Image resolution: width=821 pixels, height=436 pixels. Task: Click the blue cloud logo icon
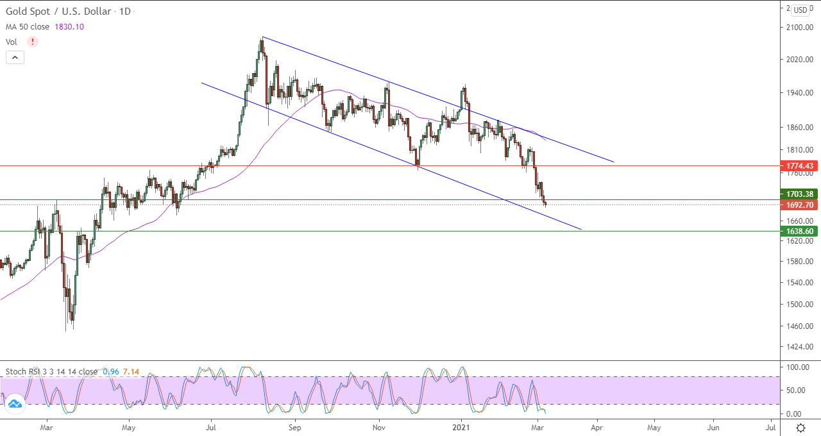(14, 403)
